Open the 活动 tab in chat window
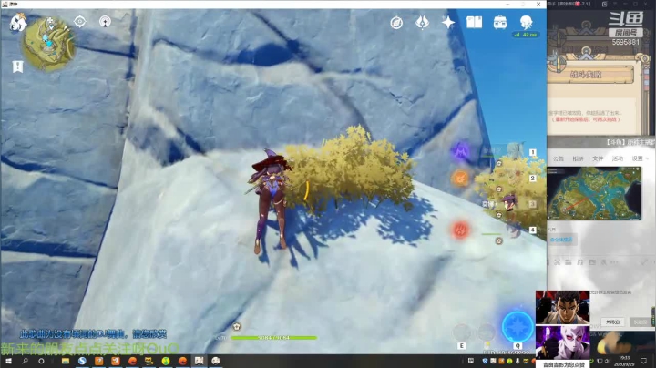 (618, 158)
